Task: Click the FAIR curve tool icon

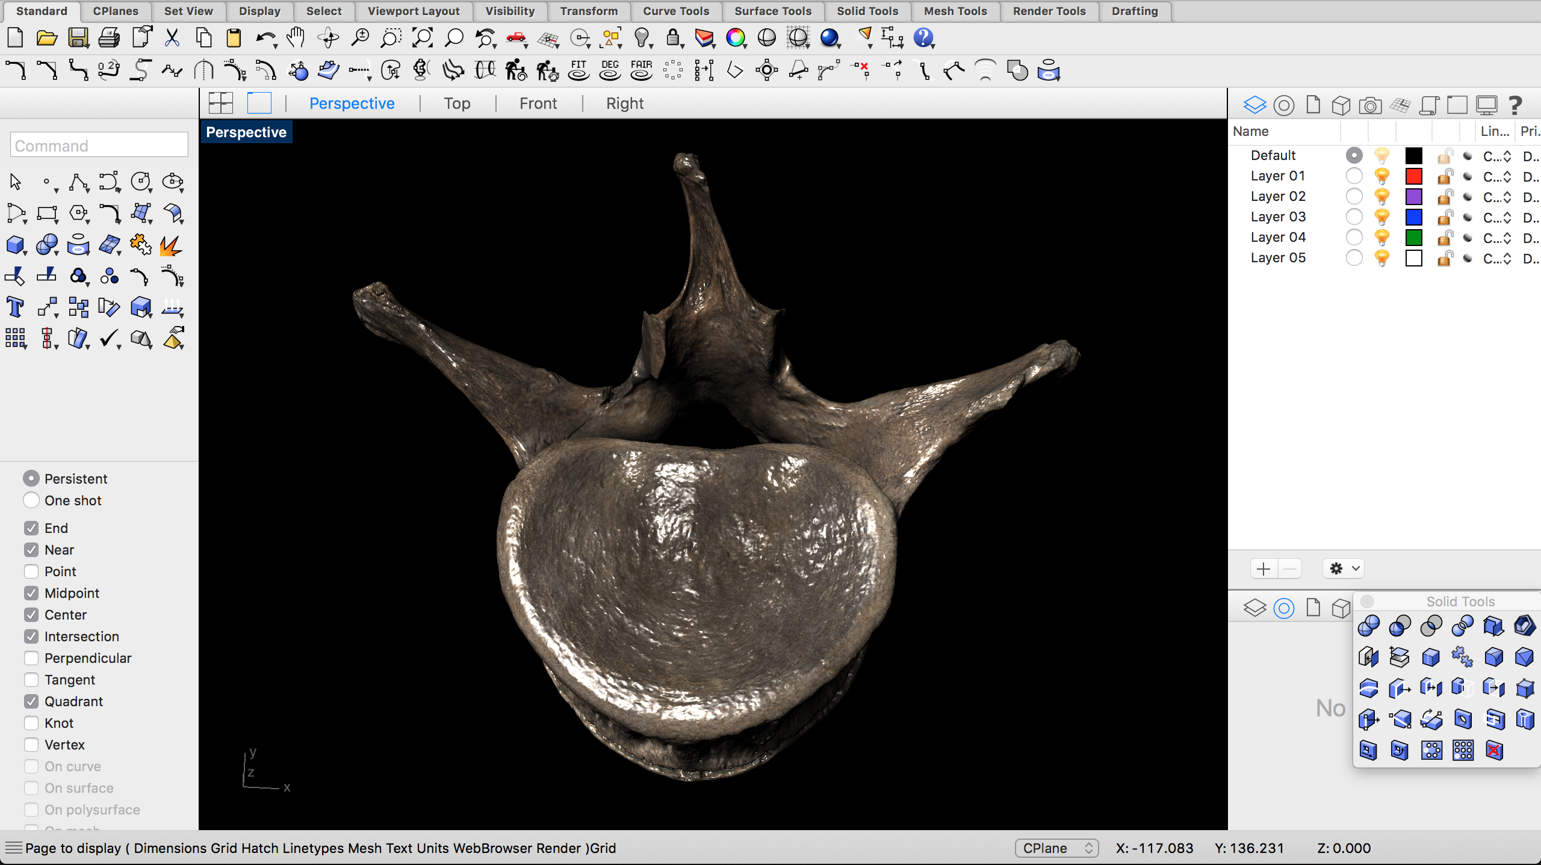Action: (x=641, y=70)
